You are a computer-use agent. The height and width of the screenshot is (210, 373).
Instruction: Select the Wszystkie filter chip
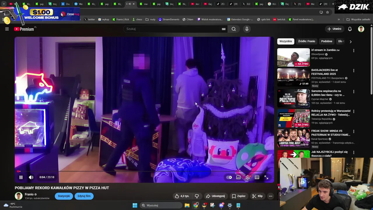tap(286, 41)
